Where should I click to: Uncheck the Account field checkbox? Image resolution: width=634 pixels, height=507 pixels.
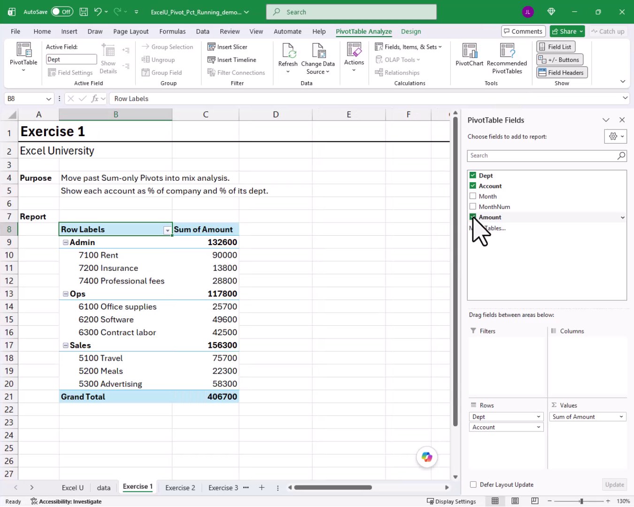pyautogui.click(x=473, y=185)
